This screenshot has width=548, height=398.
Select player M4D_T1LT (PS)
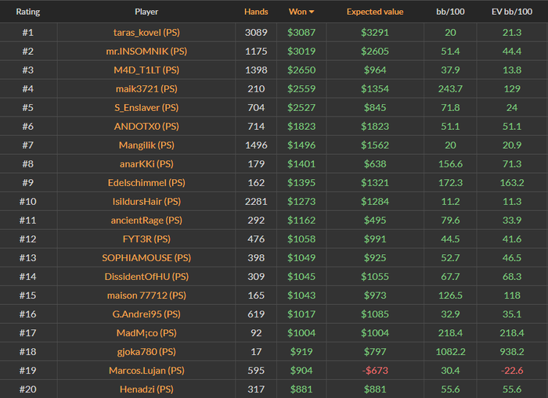click(146, 70)
